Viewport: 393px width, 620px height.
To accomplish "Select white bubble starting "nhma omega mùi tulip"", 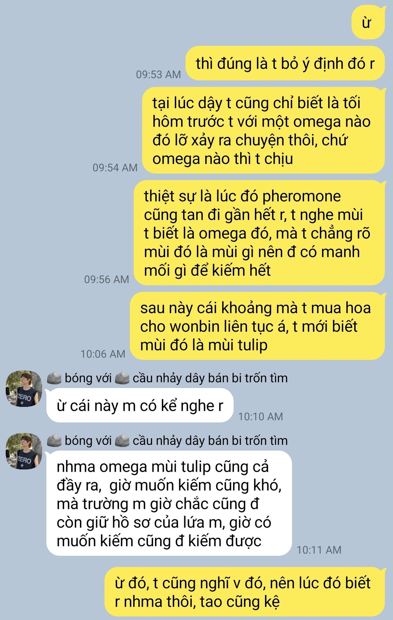I will click(169, 503).
